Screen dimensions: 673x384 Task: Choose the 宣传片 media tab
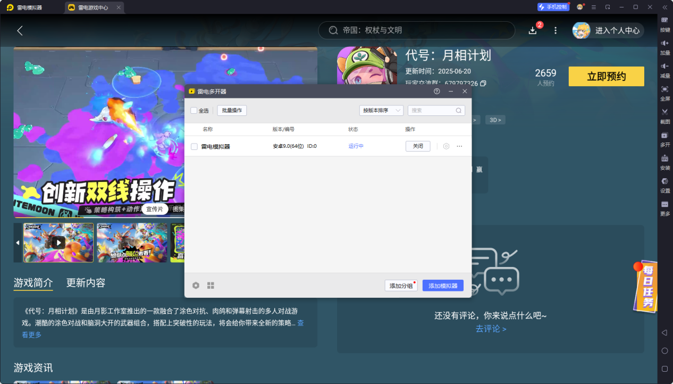click(155, 210)
